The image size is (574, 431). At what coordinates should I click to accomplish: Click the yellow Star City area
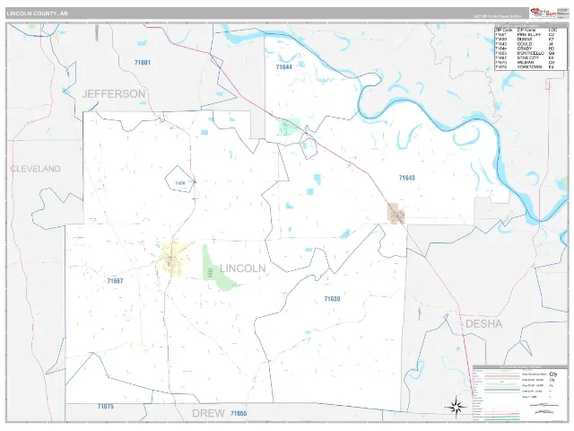(x=173, y=259)
